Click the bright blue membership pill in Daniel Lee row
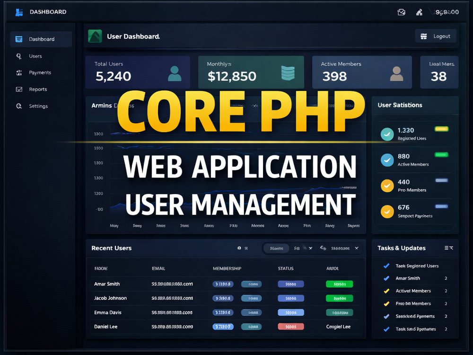 (223, 327)
